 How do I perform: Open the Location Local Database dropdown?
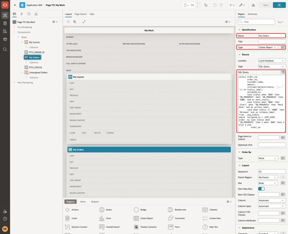click(x=272, y=61)
